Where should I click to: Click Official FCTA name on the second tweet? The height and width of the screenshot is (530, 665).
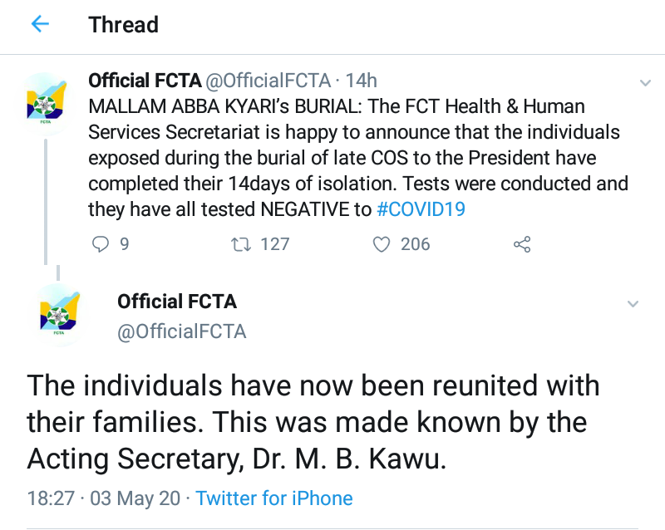pyautogui.click(x=177, y=302)
